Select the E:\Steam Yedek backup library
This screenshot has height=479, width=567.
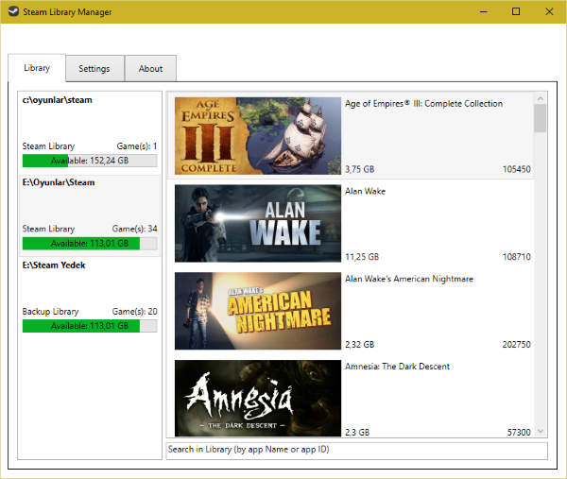coord(90,299)
